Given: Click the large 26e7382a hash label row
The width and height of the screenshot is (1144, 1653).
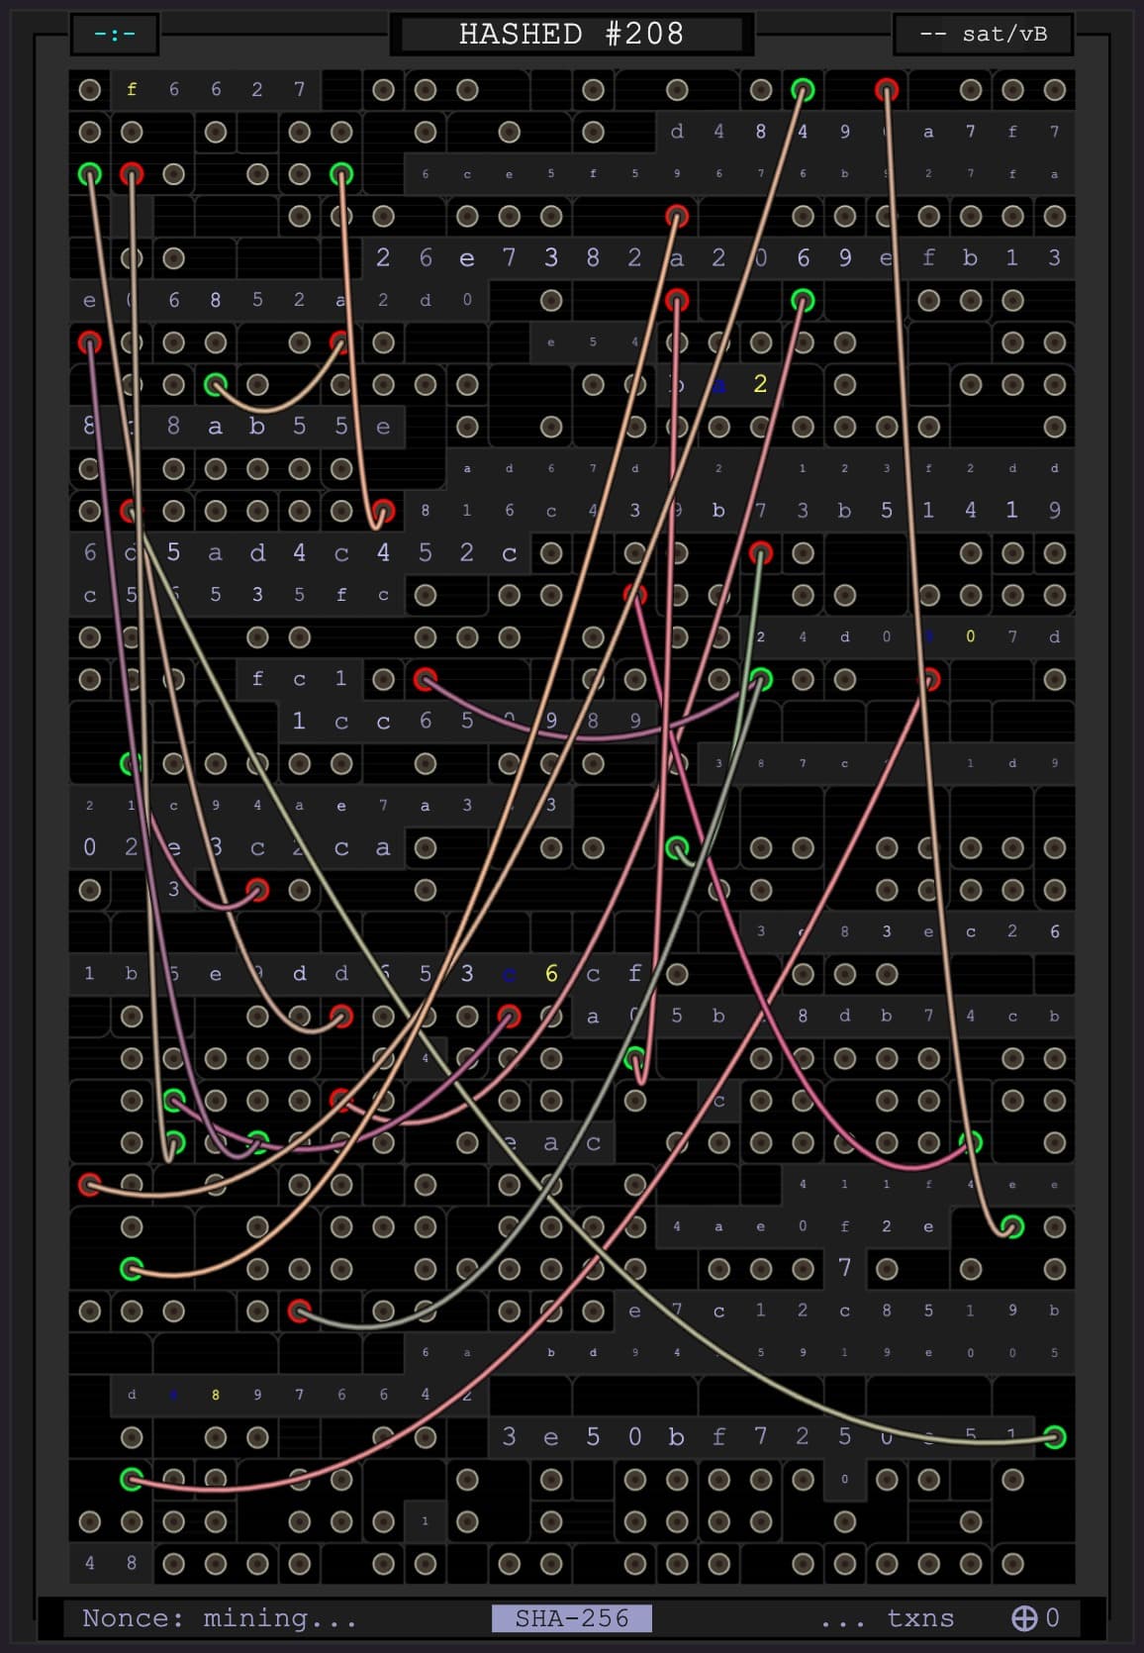Looking at the screenshot, I should (717, 258).
